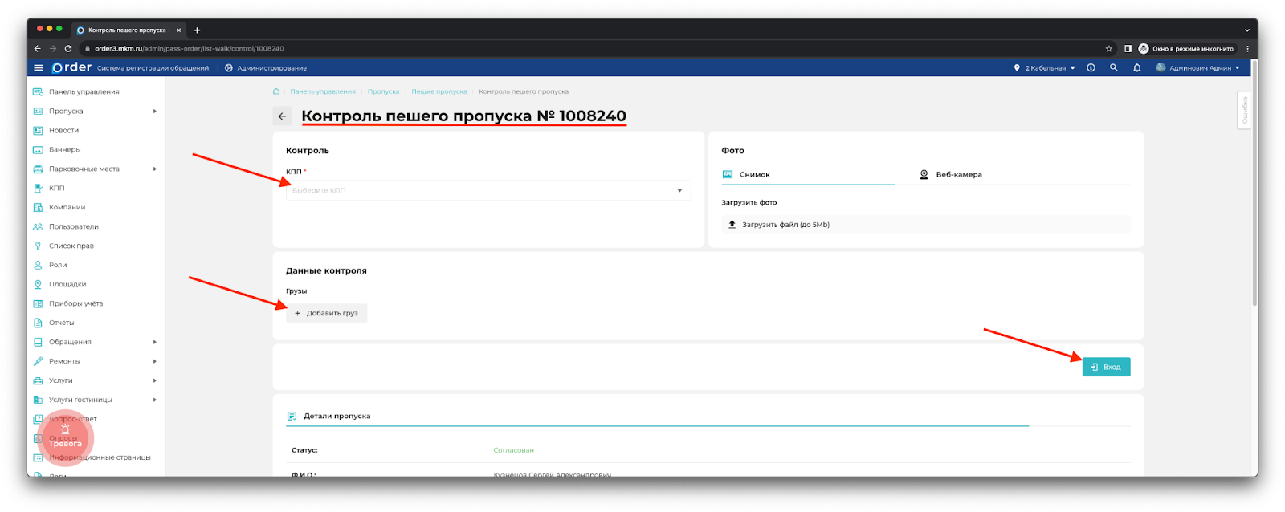Click the Добавить груз button

coord(327,313)
